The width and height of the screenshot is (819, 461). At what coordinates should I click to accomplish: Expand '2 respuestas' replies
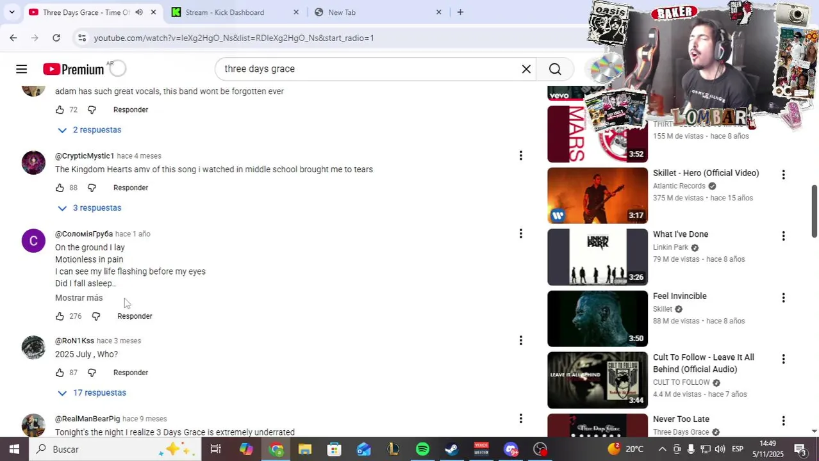(x=90, y=130)
